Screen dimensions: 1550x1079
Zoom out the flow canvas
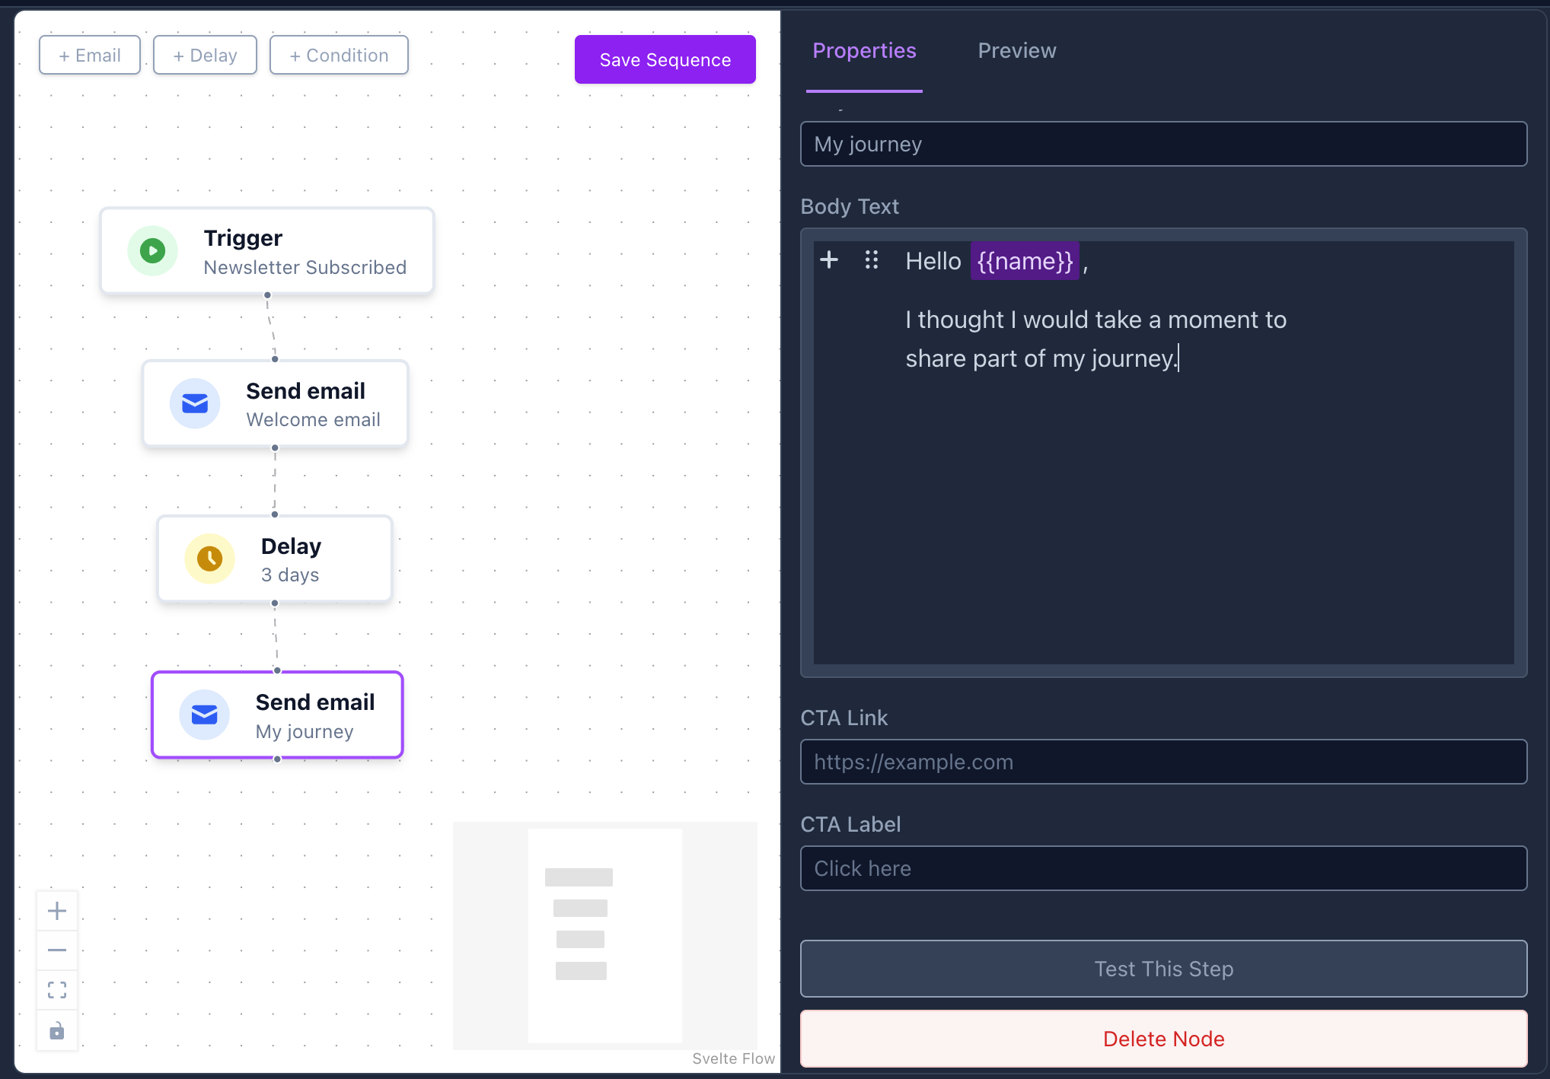pyautogui.click(x=57, y=950)
